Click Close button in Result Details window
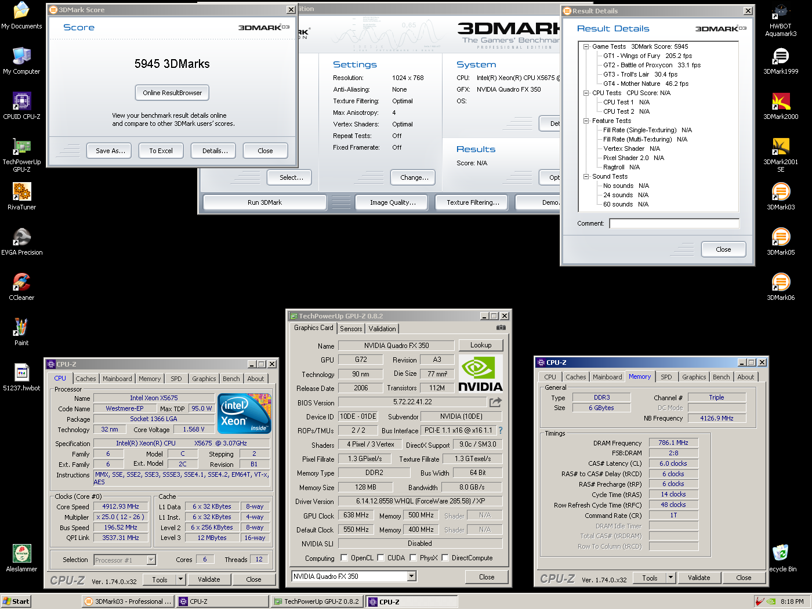 (x=723, y=249)
